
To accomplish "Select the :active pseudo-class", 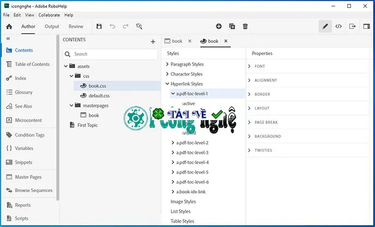I will point(189,104).
